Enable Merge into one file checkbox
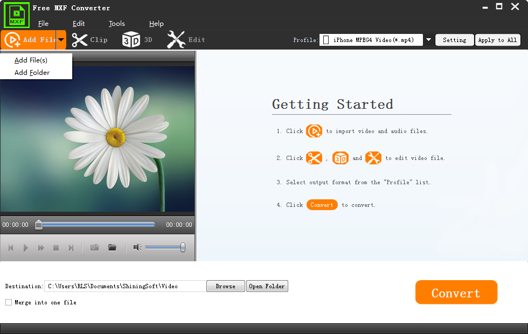This screenshot has width=528, height=334. coord(9,302)
